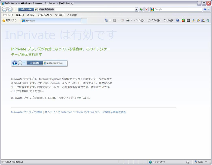
Task: Click the RSS feeds icon
Action: 114,20
